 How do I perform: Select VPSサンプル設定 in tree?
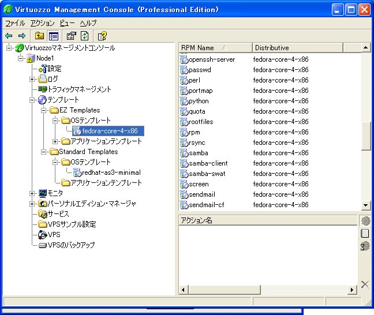72,224
